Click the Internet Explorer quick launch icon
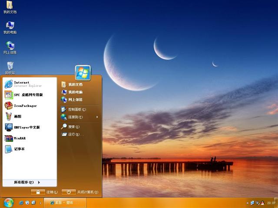This screenshot has width=278, height=208. click(x=20, y=203)
